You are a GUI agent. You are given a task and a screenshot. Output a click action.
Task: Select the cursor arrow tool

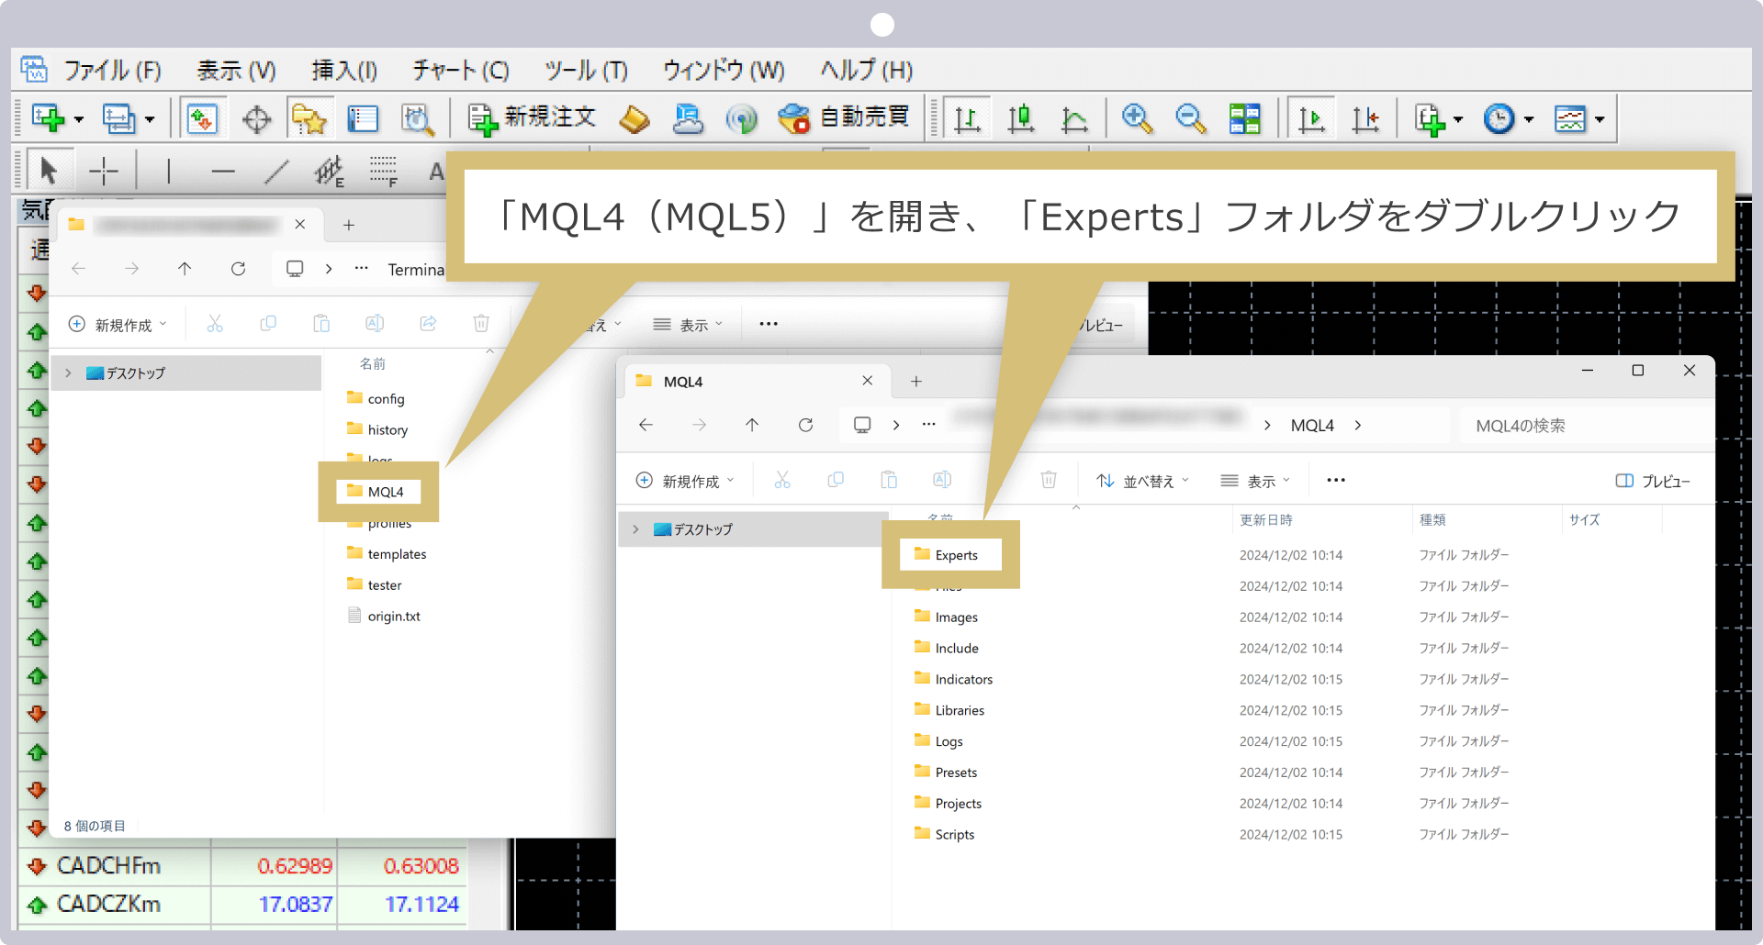tap(50, 171)
